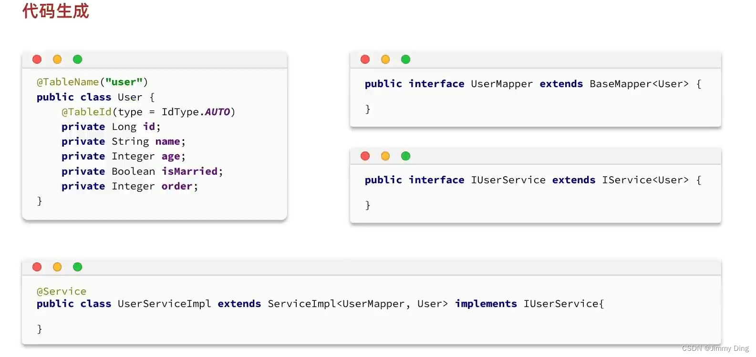This screenshot has height=357, width=756.
Task: Click green dot on UserServiceImpl window
Action: (78, 267)
